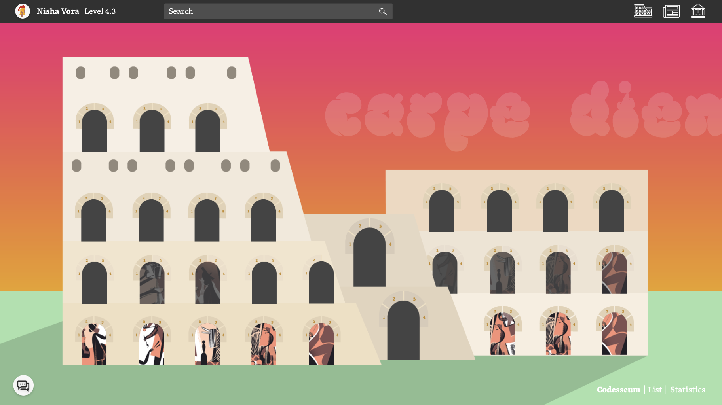
Task: Open the chat feedback bubble
Action: click(23, 385)
